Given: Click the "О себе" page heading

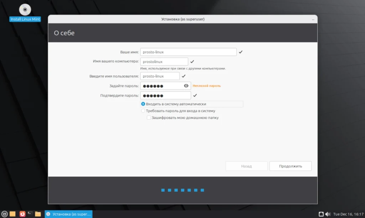Looking at the screenshot, I should (64, 33).
